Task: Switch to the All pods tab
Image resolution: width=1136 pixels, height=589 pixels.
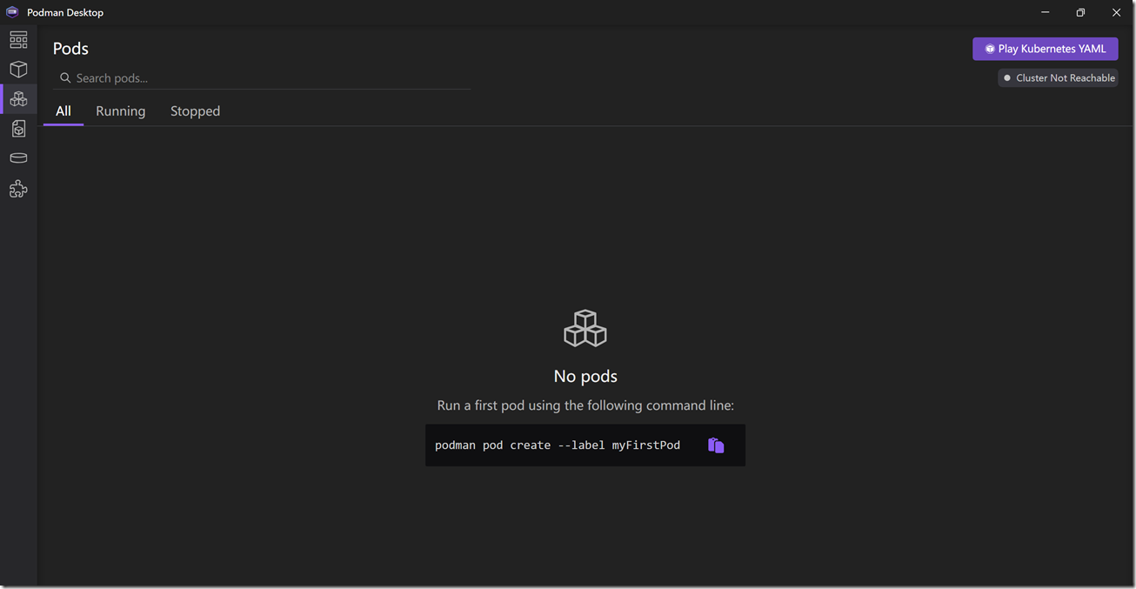Action: (x=63, y=111)
